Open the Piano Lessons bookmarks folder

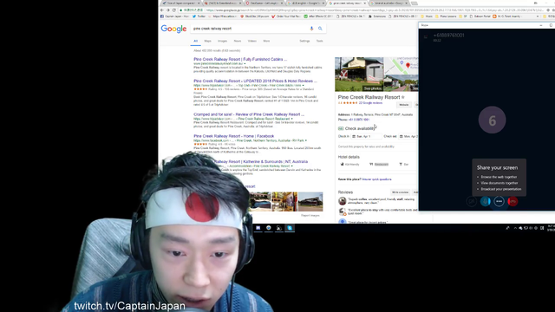(445, 16)
